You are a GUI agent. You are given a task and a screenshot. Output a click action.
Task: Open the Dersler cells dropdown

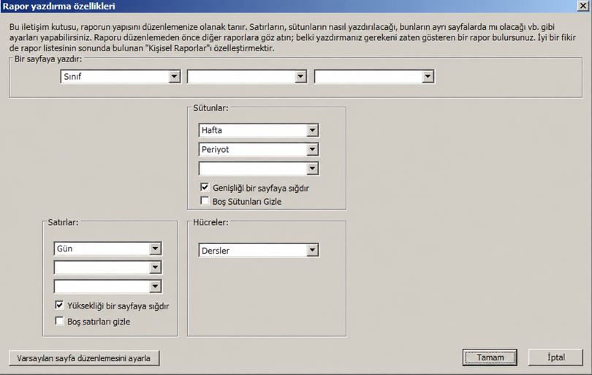(x=312, y=250)
